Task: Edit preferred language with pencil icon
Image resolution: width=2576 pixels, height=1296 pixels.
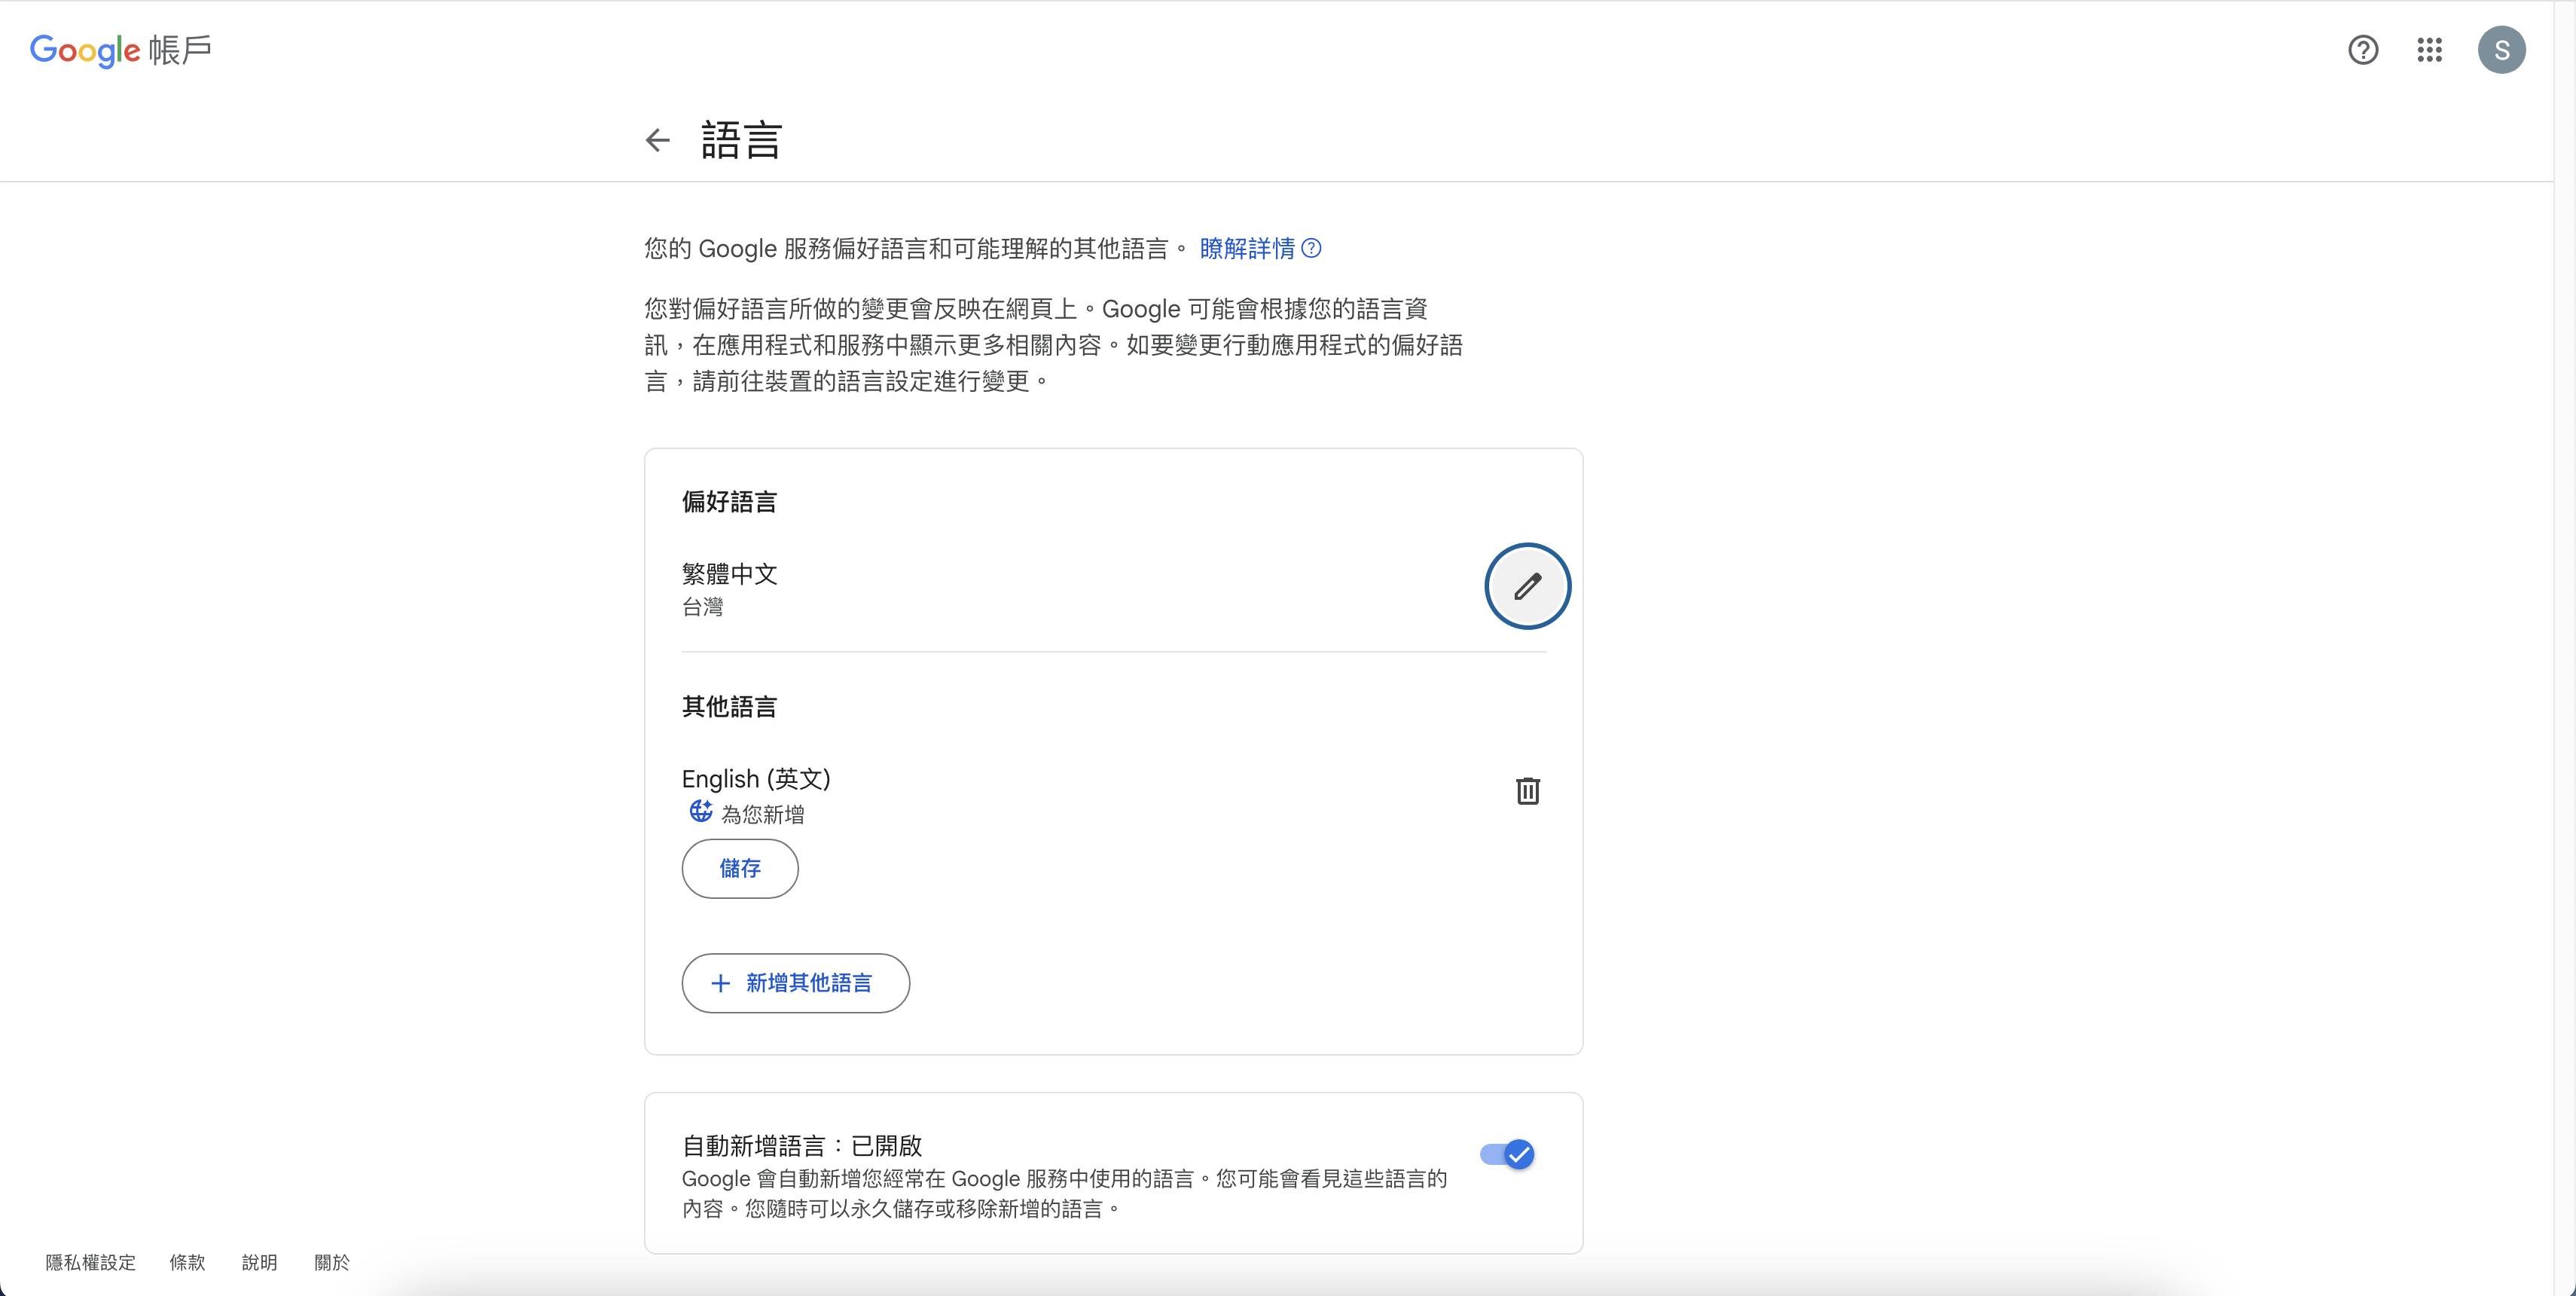Action: (x=1527, y=586)
